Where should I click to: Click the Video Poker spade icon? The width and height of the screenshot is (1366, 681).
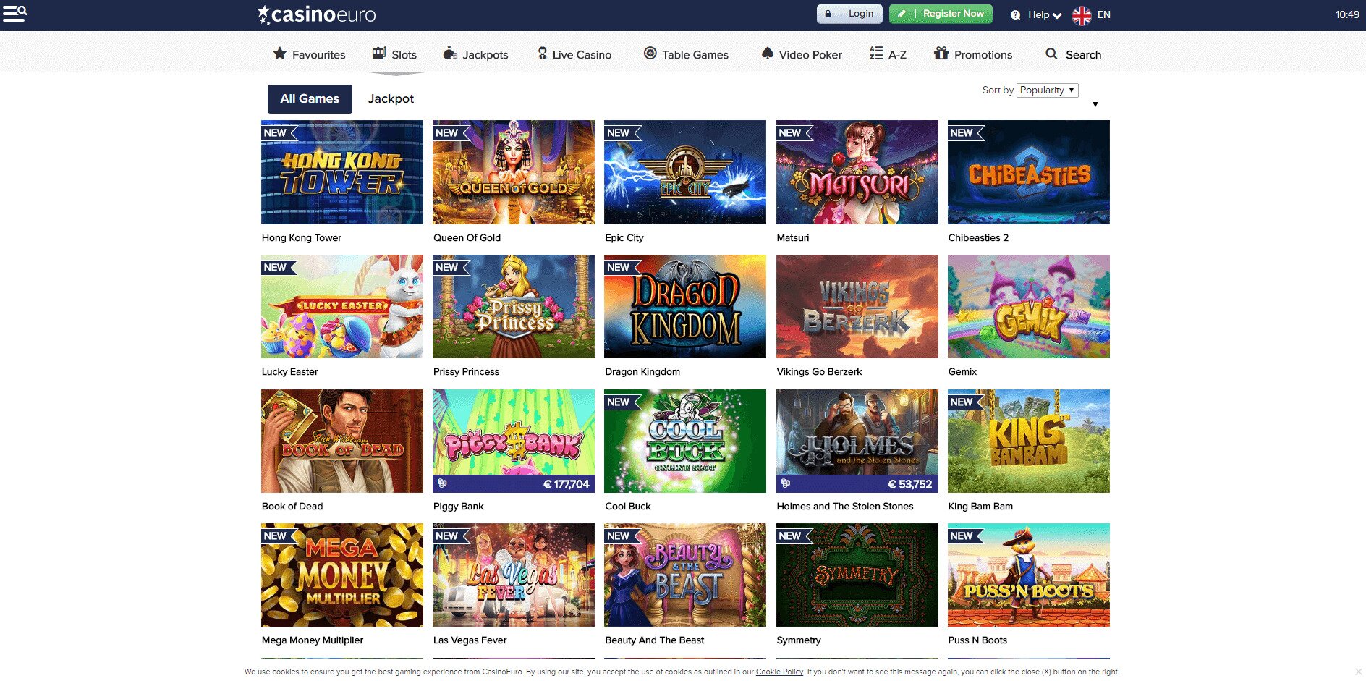point(768,53)
